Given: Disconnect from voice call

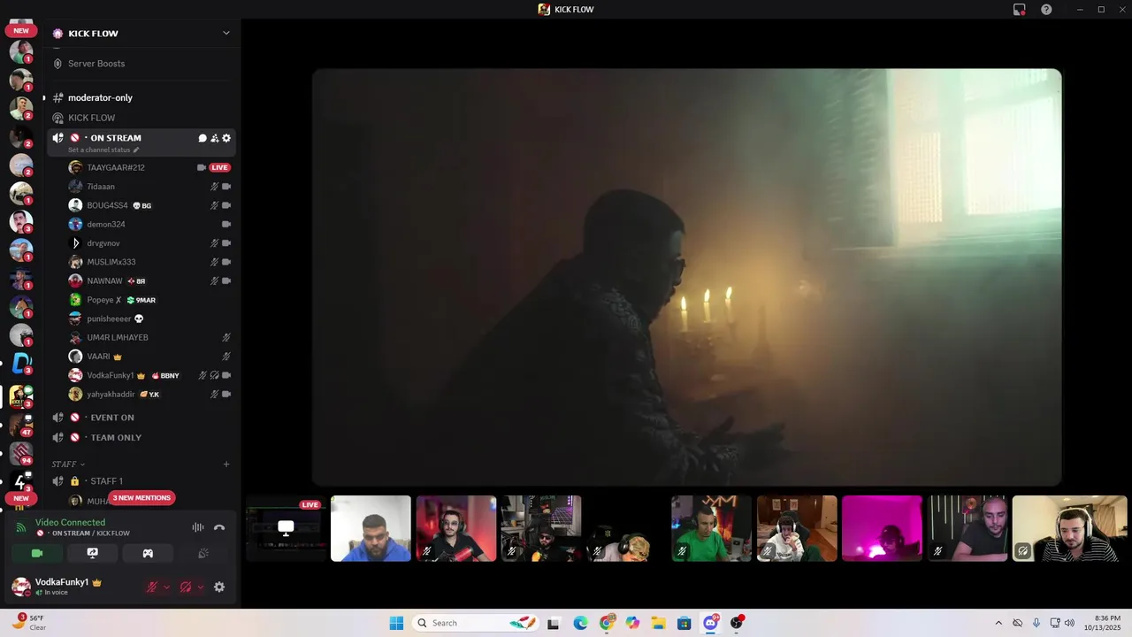Looking at the screenshot, I should click(x=219, y=527).
